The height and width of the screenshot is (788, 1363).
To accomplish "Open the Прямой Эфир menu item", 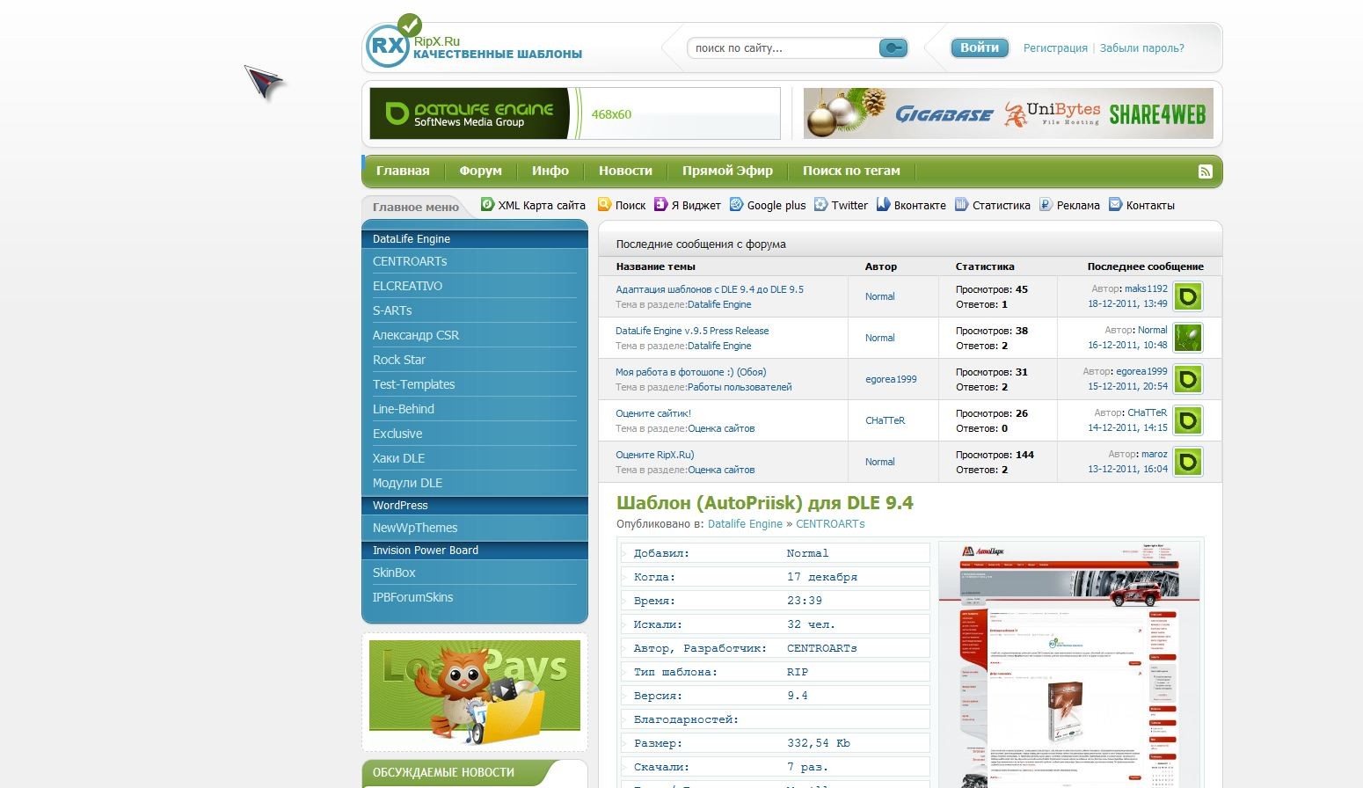I will coord(727,171).
